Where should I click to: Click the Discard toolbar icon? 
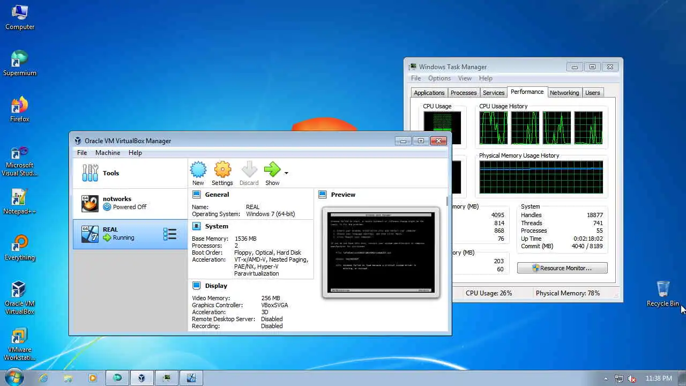pos(249,170)
